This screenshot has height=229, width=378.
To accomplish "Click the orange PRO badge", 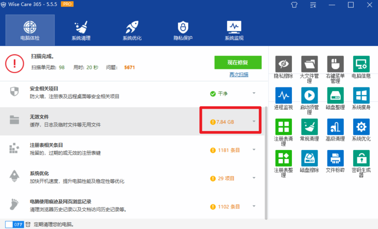I will tap(67, 4).
